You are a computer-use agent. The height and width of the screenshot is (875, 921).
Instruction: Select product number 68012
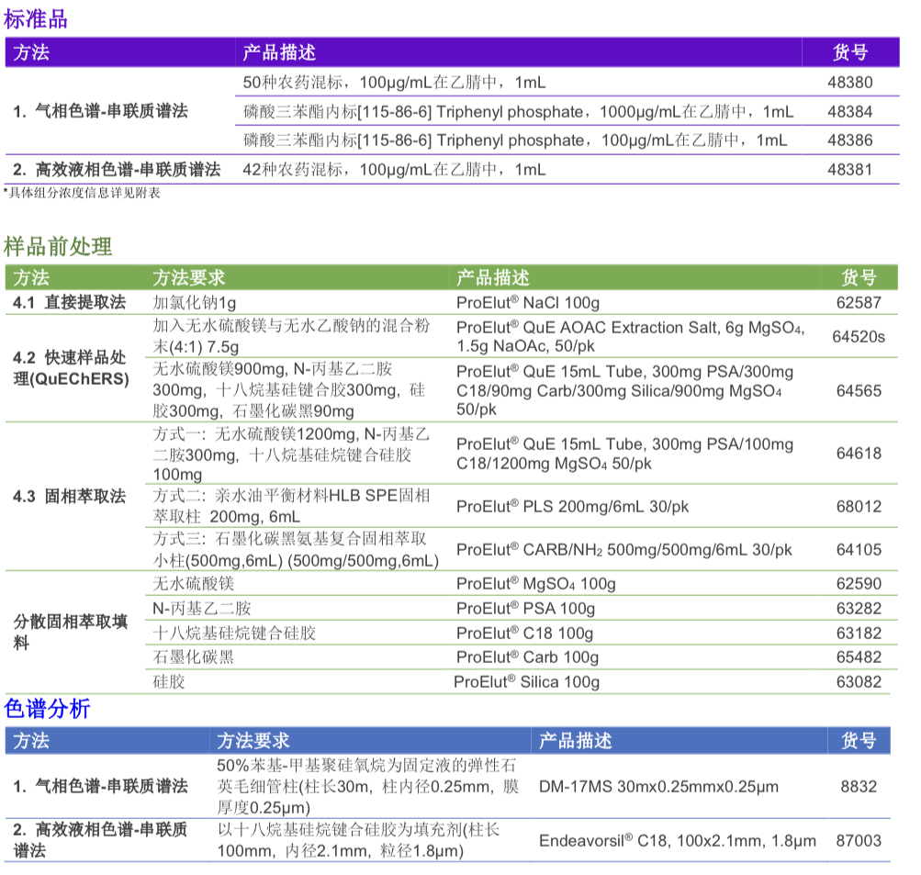(859, 506)
